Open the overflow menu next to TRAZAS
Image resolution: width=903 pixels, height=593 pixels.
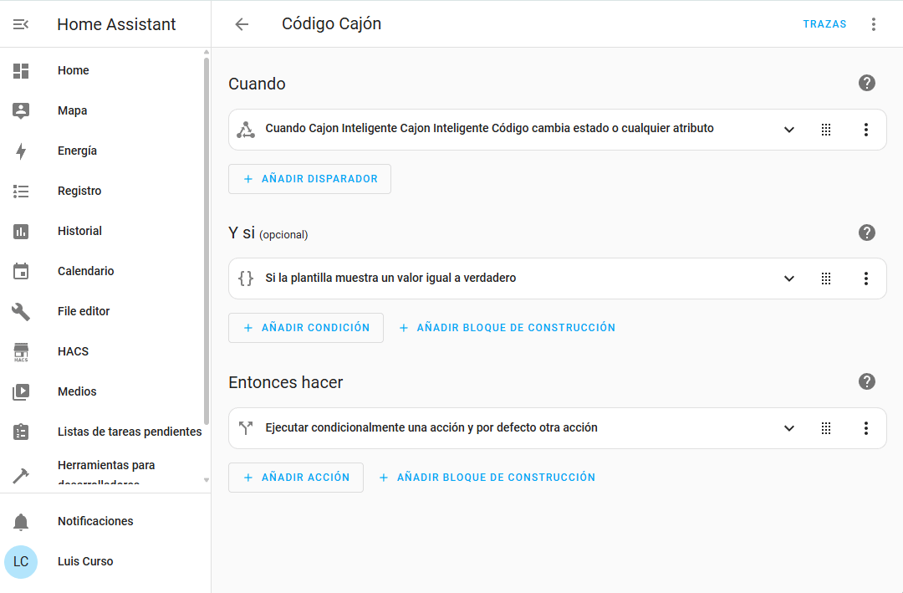[x=874, y=24]
